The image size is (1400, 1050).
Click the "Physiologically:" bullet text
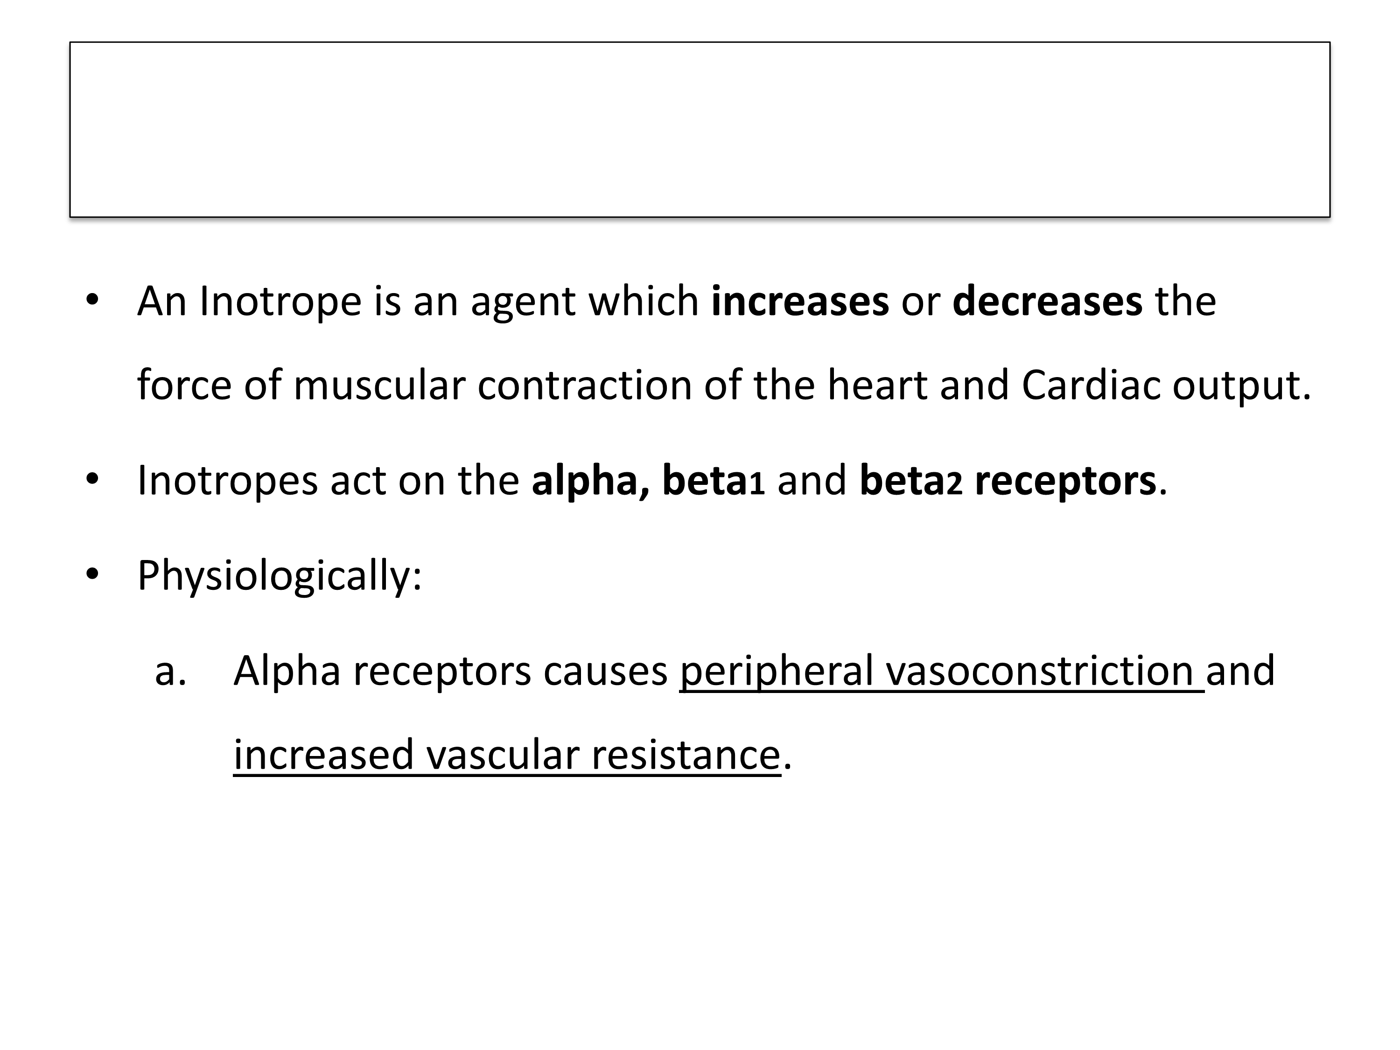point(279,575)
